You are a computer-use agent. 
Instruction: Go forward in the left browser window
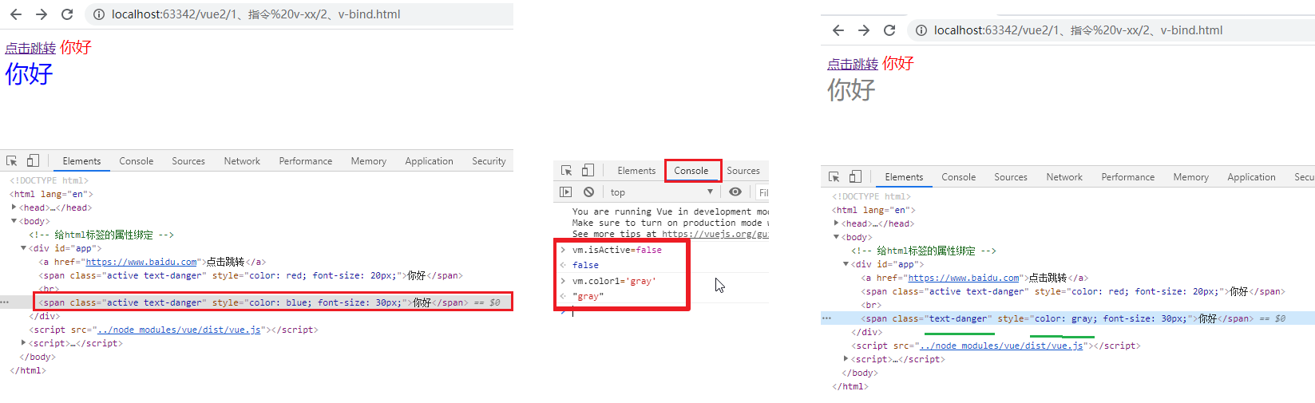[x=42, y=14]
